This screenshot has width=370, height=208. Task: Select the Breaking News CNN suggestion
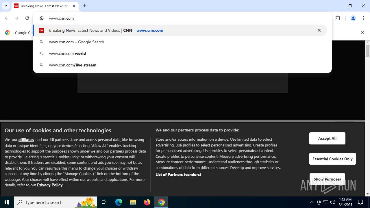click(x=180, y=30)
